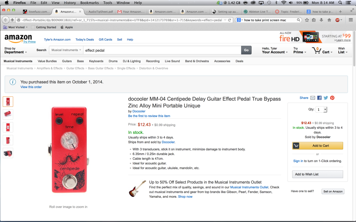Open the Bookmarks menu in the menu bar
Image resolution: width=356 pixels, height=222 pixels.
(x=89, y=3)
